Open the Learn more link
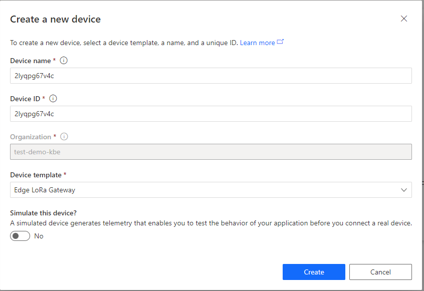 pos(257,43)
